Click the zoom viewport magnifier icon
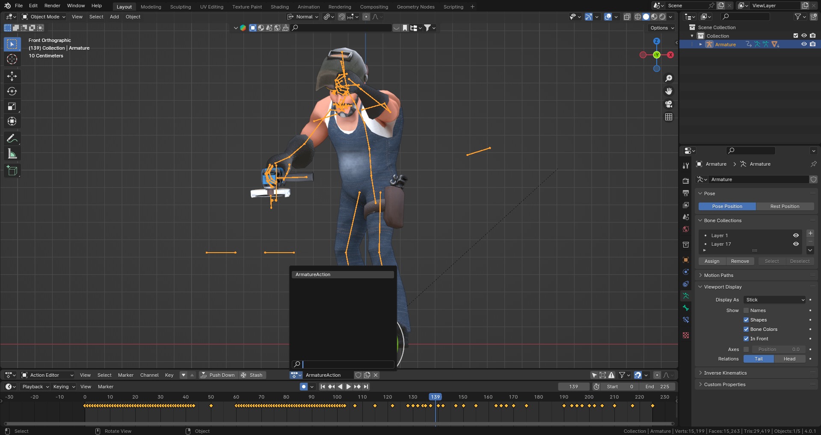821x435 pixels. click(x=669, y=78)
